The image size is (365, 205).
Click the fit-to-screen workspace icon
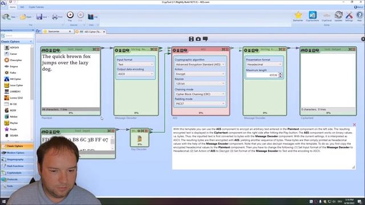pos(191,39)
